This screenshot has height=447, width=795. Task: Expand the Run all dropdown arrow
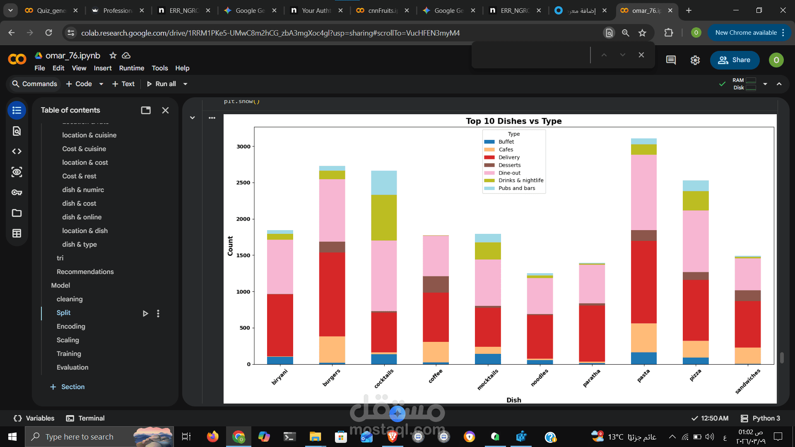[x=185, y=84]
